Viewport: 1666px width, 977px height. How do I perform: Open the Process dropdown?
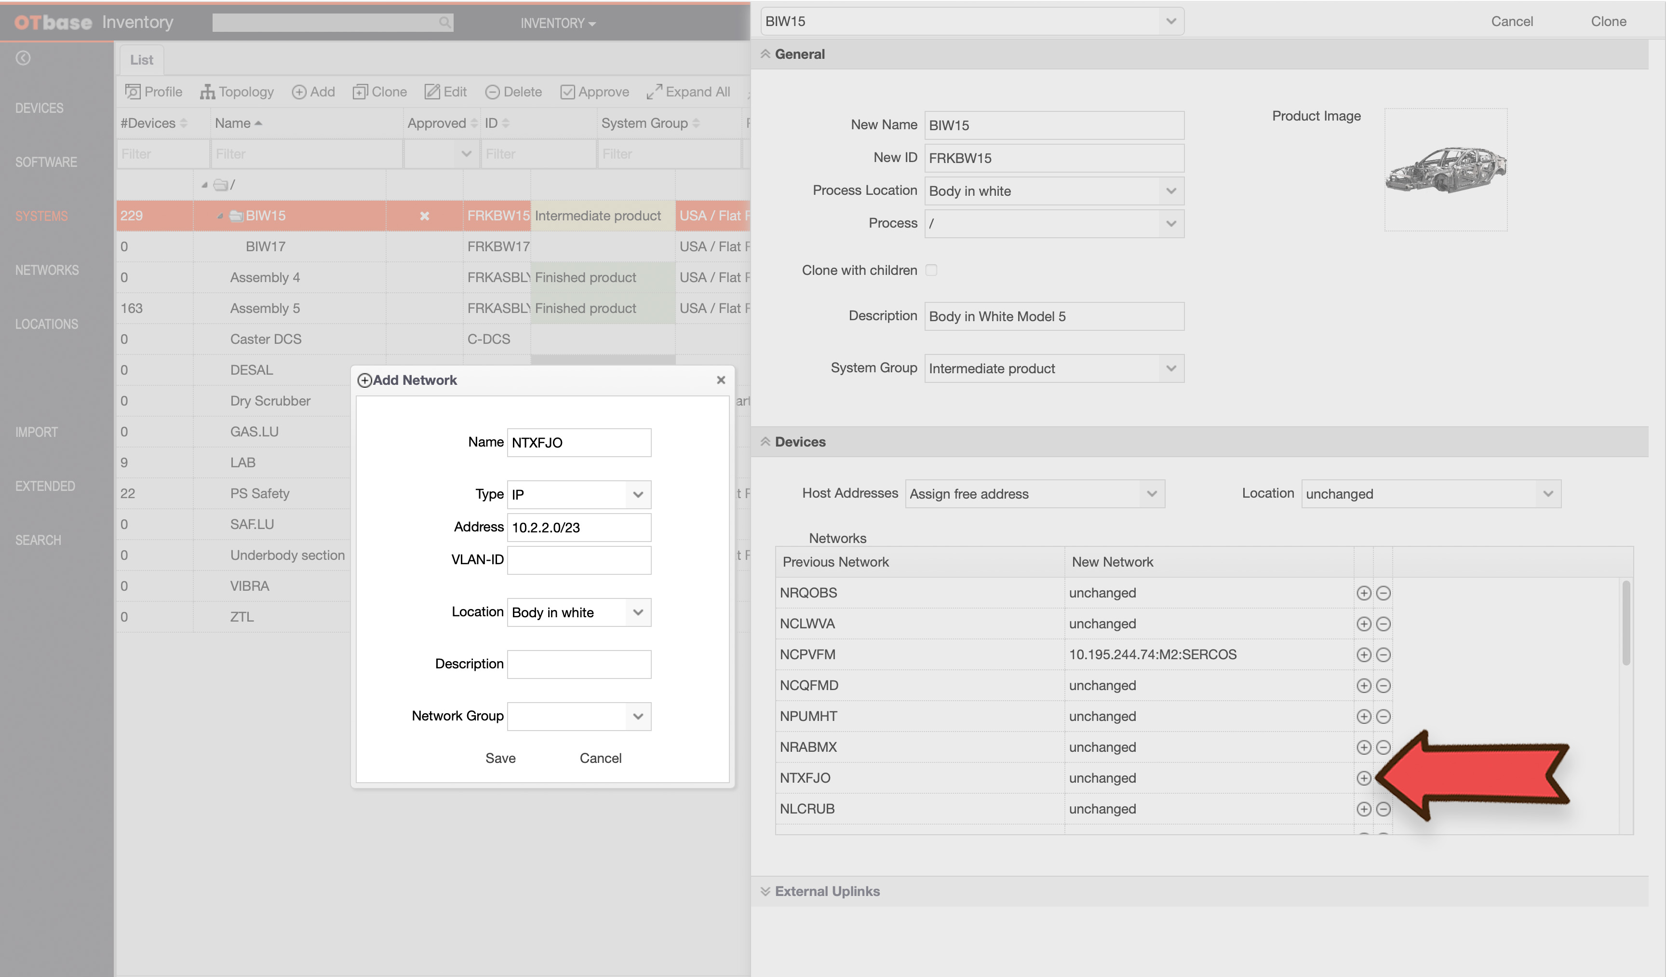pyautogui.click(x=1170, y=224)
